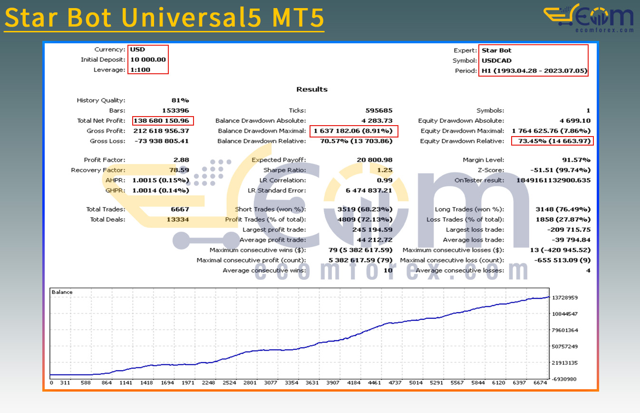The width and height of the screenshot is (640, 413).
Task: Click the Z-Score label
Action: click(x=491, y=170)
